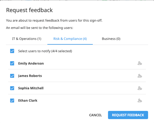Viewport: 154px width, 123px height.
Task: Click the user icon in James Roberts row
Action: [x=140, y=76]
